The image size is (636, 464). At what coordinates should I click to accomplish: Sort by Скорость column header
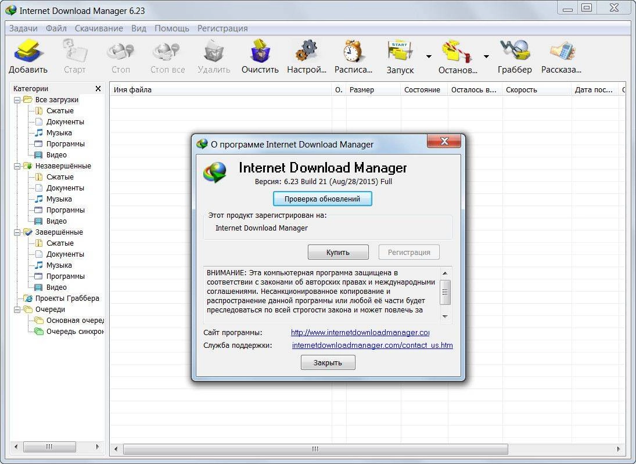[x=537, y=89]
